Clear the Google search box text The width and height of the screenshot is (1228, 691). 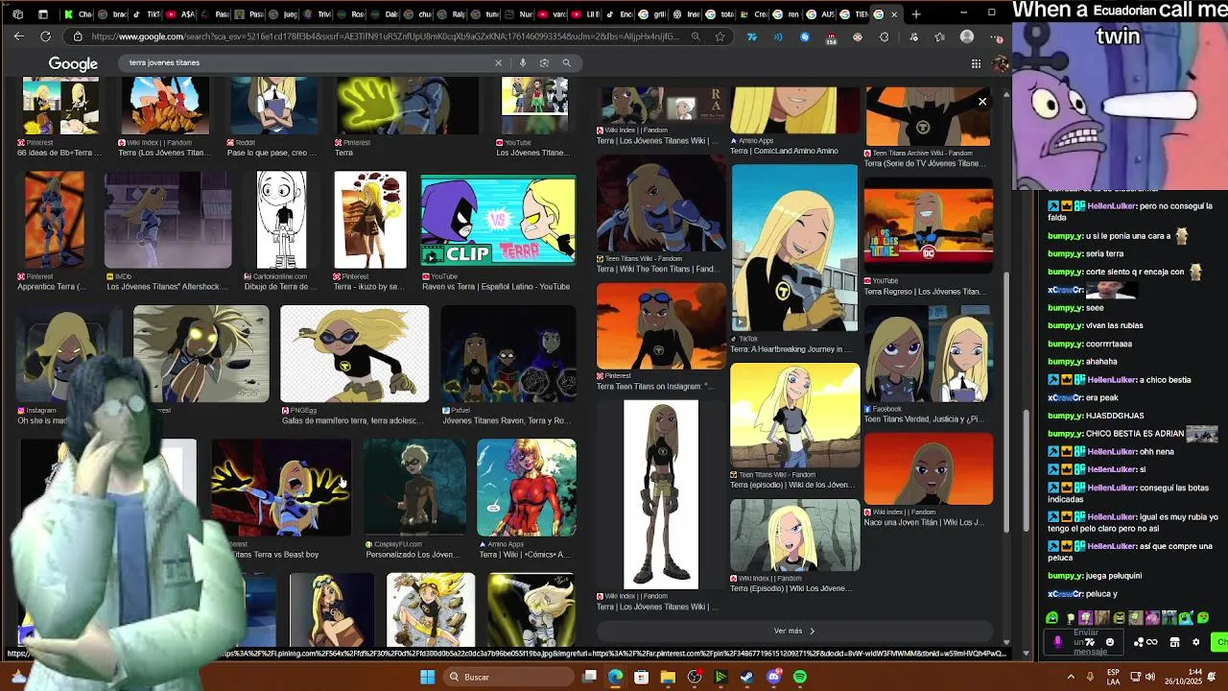498,62
